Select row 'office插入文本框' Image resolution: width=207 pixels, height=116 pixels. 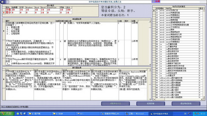point(178,92)
